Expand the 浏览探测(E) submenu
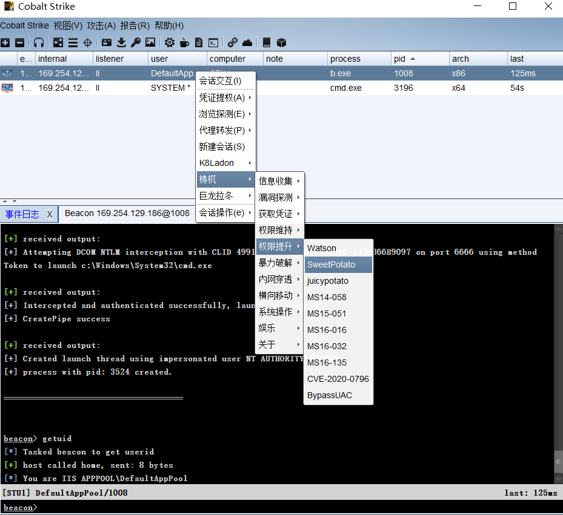The height and width of the screenshot is (515, 563). click(x=225, y=114)
